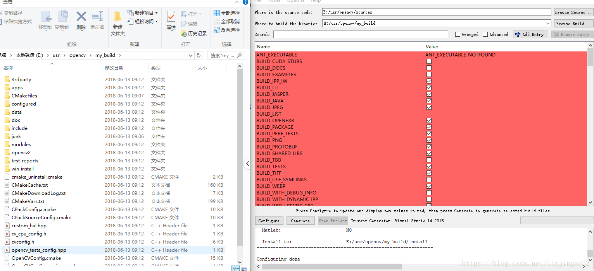Click the source code path field
This screenshot has width=594, height=271.
[437, 12]
